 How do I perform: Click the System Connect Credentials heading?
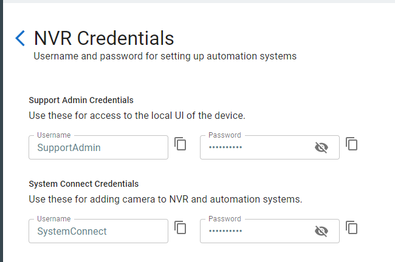tap(84, 184)
